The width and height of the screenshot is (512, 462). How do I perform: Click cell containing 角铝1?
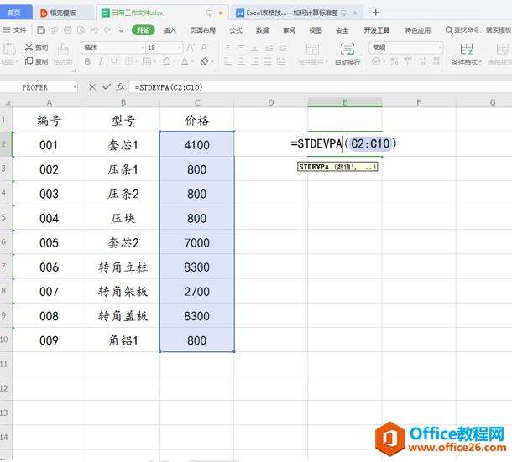[x=123, y=340]
